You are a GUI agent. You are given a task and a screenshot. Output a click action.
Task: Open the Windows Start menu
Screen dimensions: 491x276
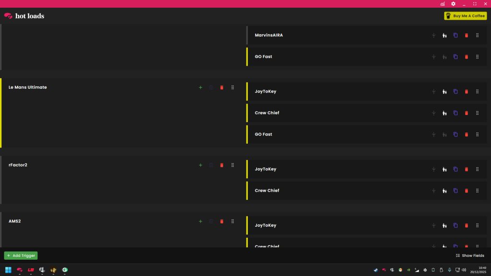pyautogui.click(x=8, y=270)
